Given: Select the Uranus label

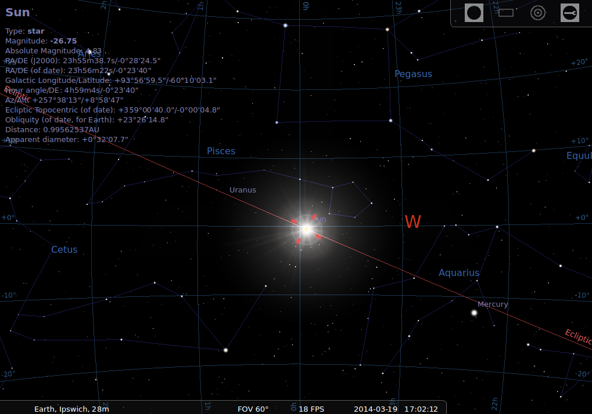Looking at the screenshot, I should [x=242, y=190].
